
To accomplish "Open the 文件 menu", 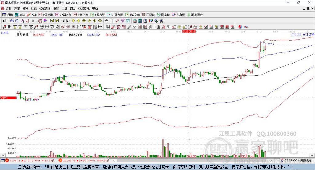I will tap(9, 8).
